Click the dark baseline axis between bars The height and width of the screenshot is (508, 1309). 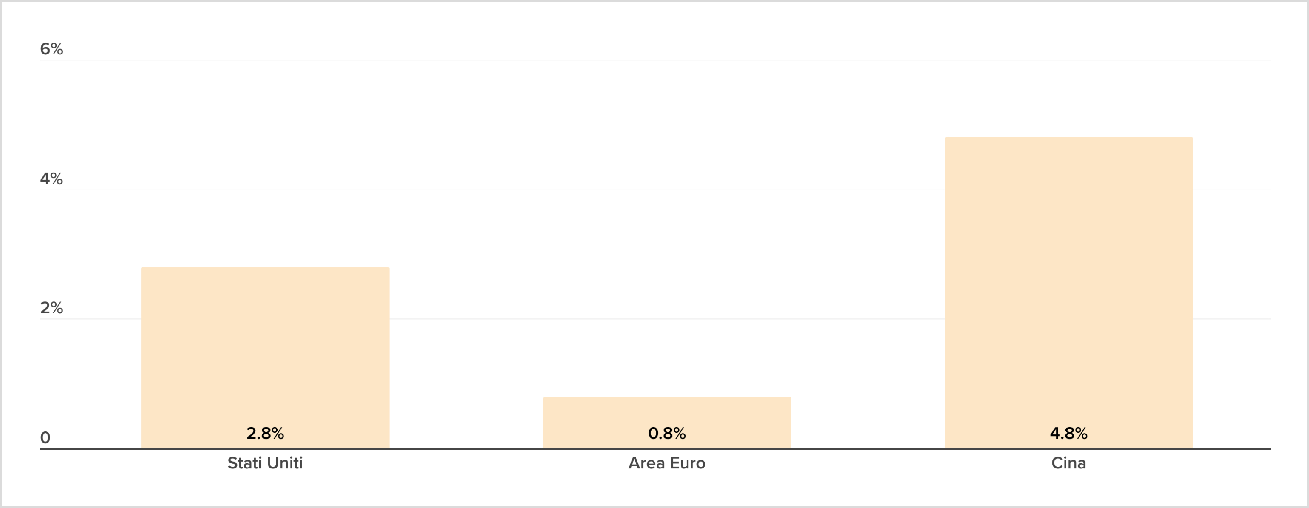point(466,449)
